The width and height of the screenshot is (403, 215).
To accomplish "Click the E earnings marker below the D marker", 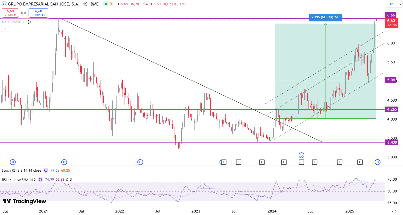I will click(301, 162).
